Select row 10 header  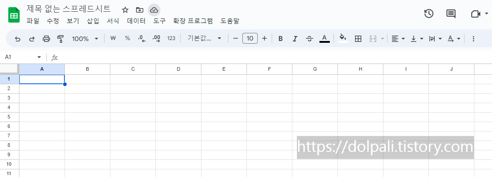(x=9, y=164)
